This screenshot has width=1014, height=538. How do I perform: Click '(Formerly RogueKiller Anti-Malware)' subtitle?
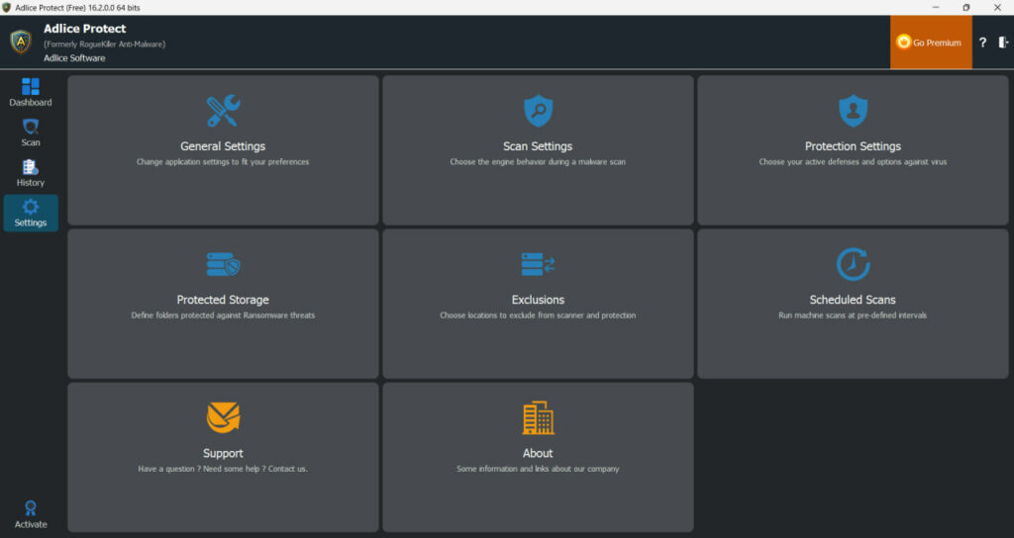(105, 44)
